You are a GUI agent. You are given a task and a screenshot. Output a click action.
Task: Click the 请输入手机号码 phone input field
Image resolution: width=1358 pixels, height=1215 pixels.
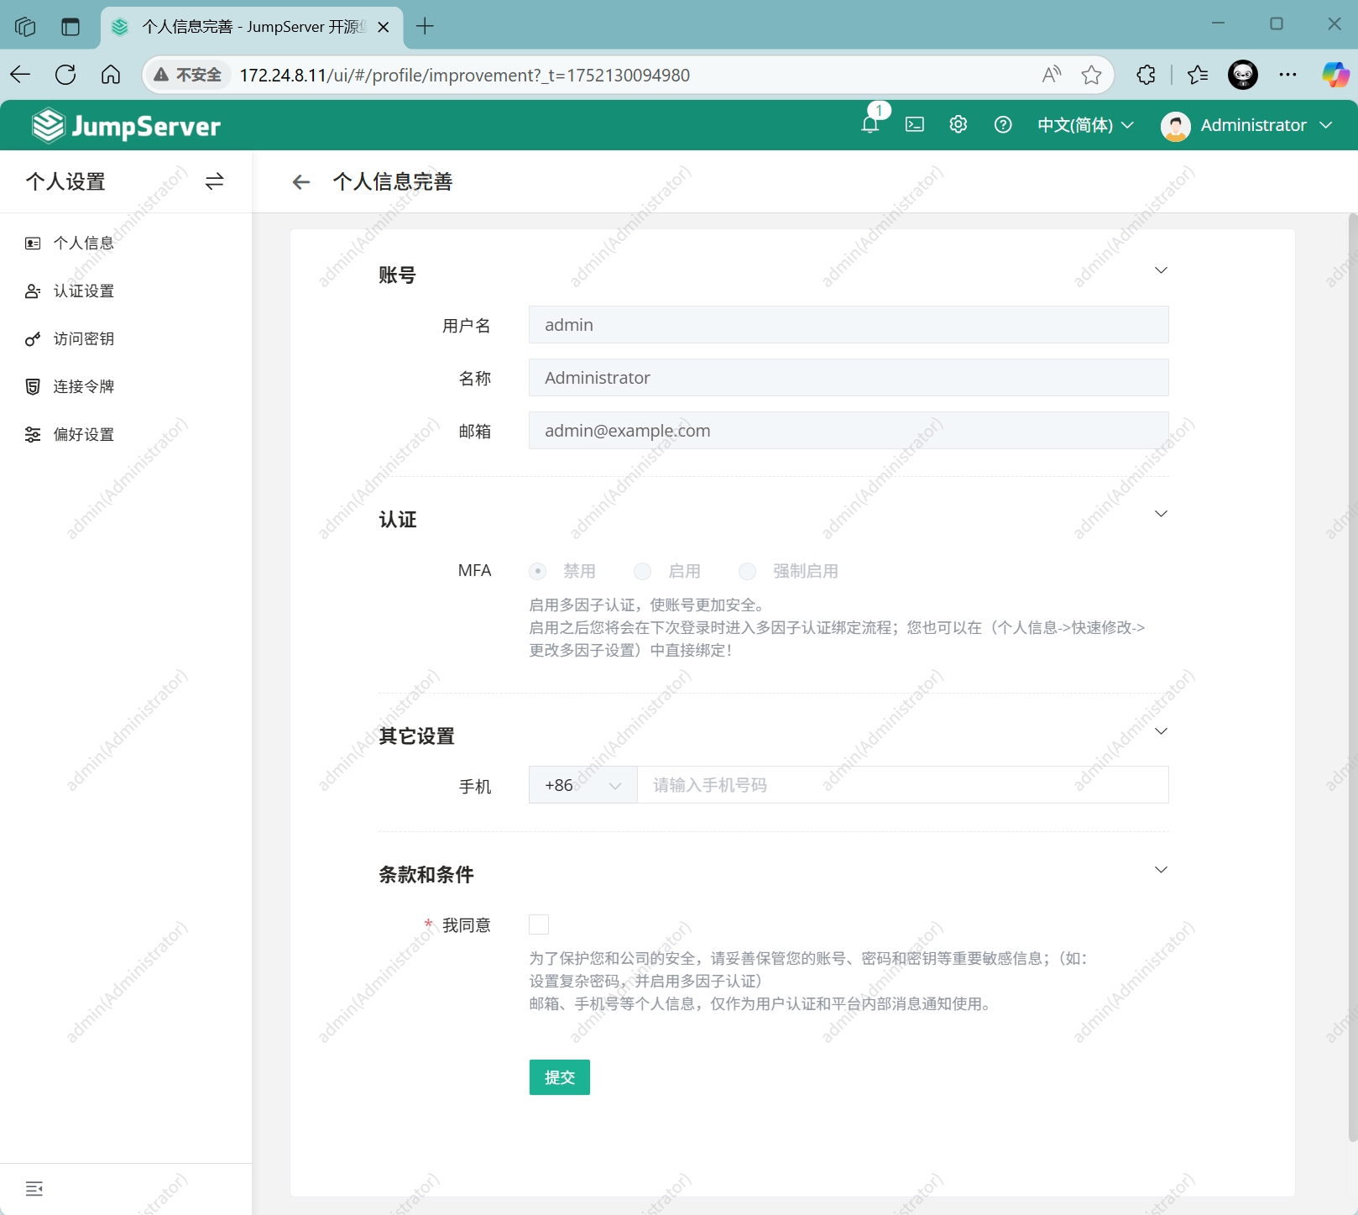click(902, 785)
